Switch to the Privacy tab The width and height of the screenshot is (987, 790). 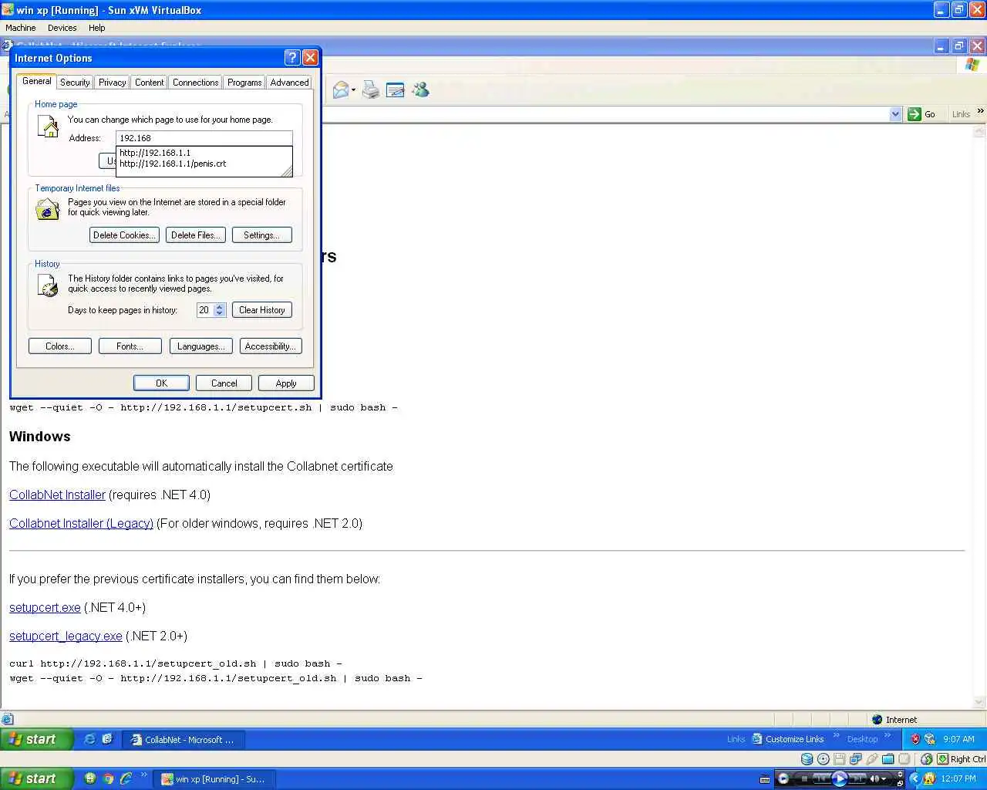112,83
